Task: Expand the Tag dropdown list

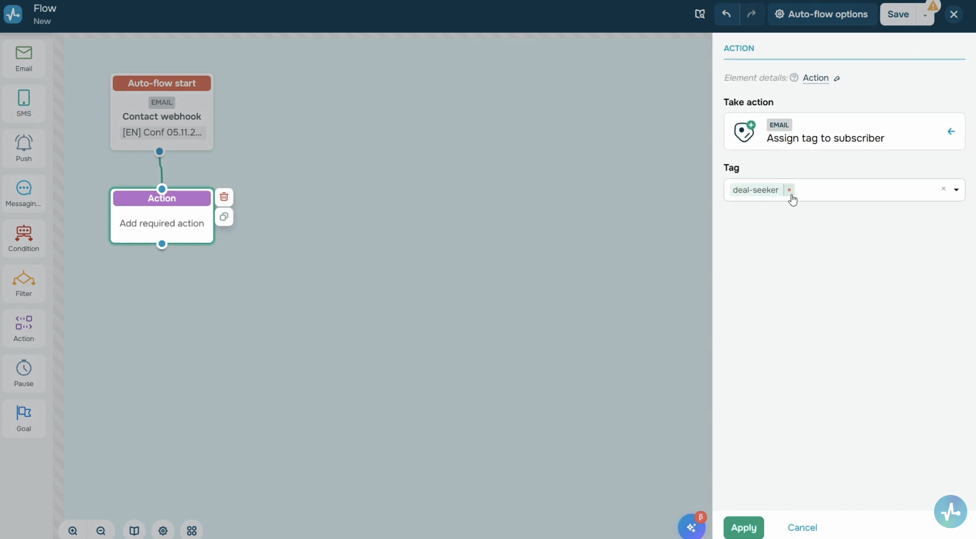Action: click(956, 190)
